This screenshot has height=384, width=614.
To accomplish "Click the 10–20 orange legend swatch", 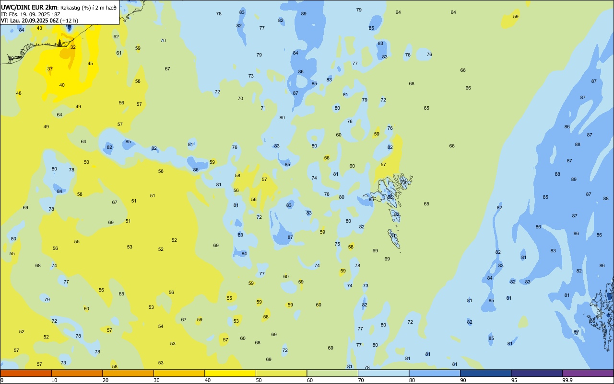I will 77,373.
